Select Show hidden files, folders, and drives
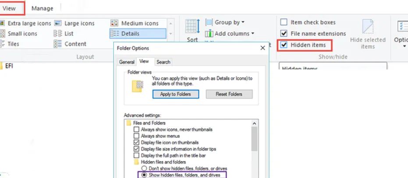The height and width of the screenshot is (178, 408). pos(143,175)
